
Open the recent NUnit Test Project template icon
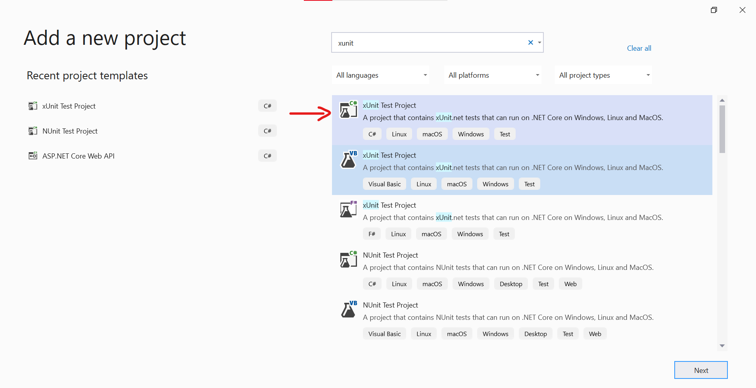(x=33, y=131)
